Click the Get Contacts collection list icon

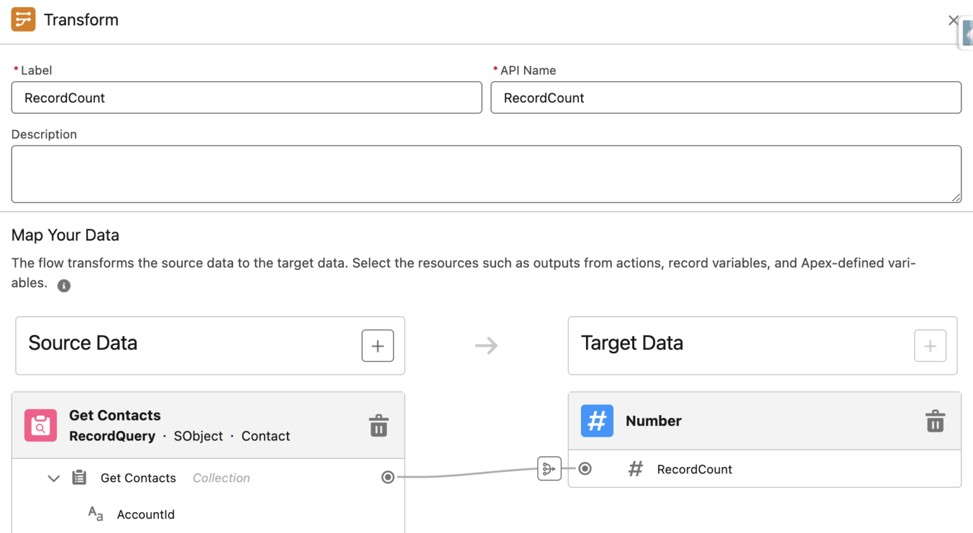[79, 477]
